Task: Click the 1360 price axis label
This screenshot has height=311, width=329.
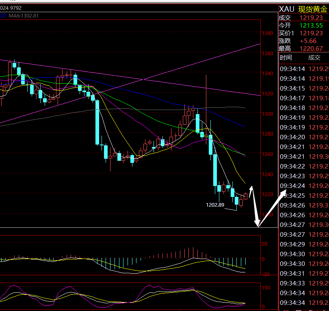Action: (267, 54)
